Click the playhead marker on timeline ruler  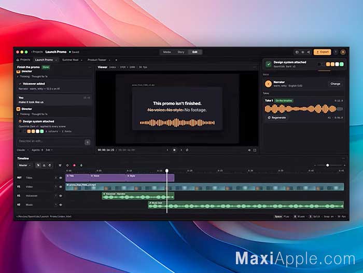[167, 171]
